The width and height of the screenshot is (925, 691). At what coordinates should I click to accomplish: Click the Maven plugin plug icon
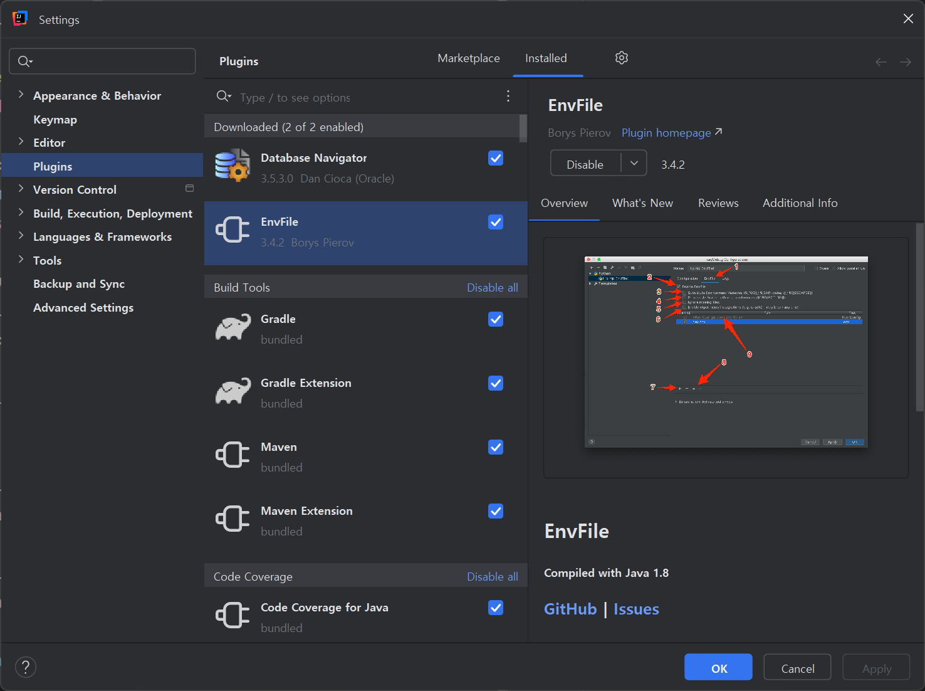(233, 455)
